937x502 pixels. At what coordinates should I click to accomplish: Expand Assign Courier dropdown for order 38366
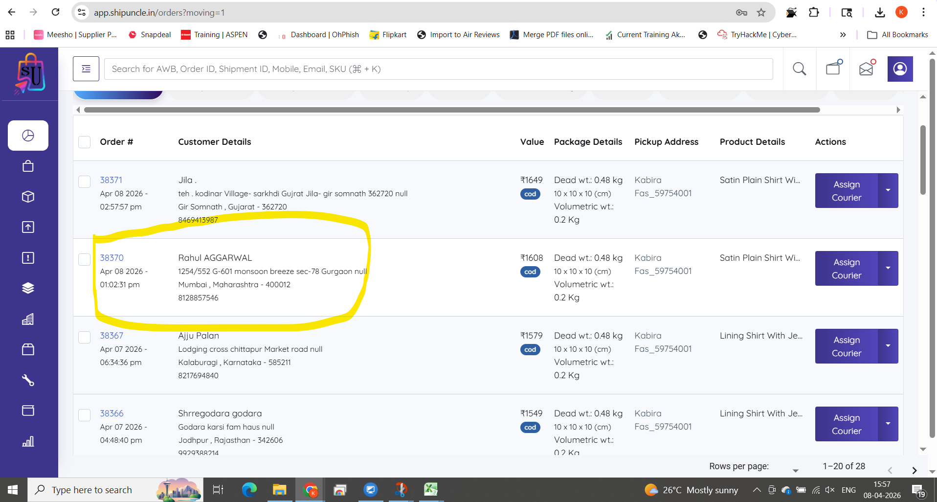click(888, 424)
